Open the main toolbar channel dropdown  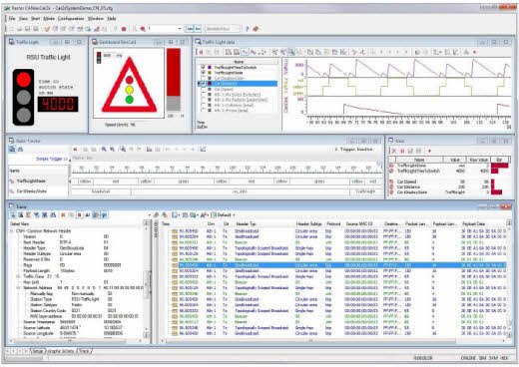pos(180,29)
